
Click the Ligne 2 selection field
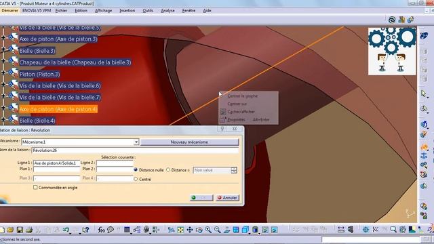115,163
